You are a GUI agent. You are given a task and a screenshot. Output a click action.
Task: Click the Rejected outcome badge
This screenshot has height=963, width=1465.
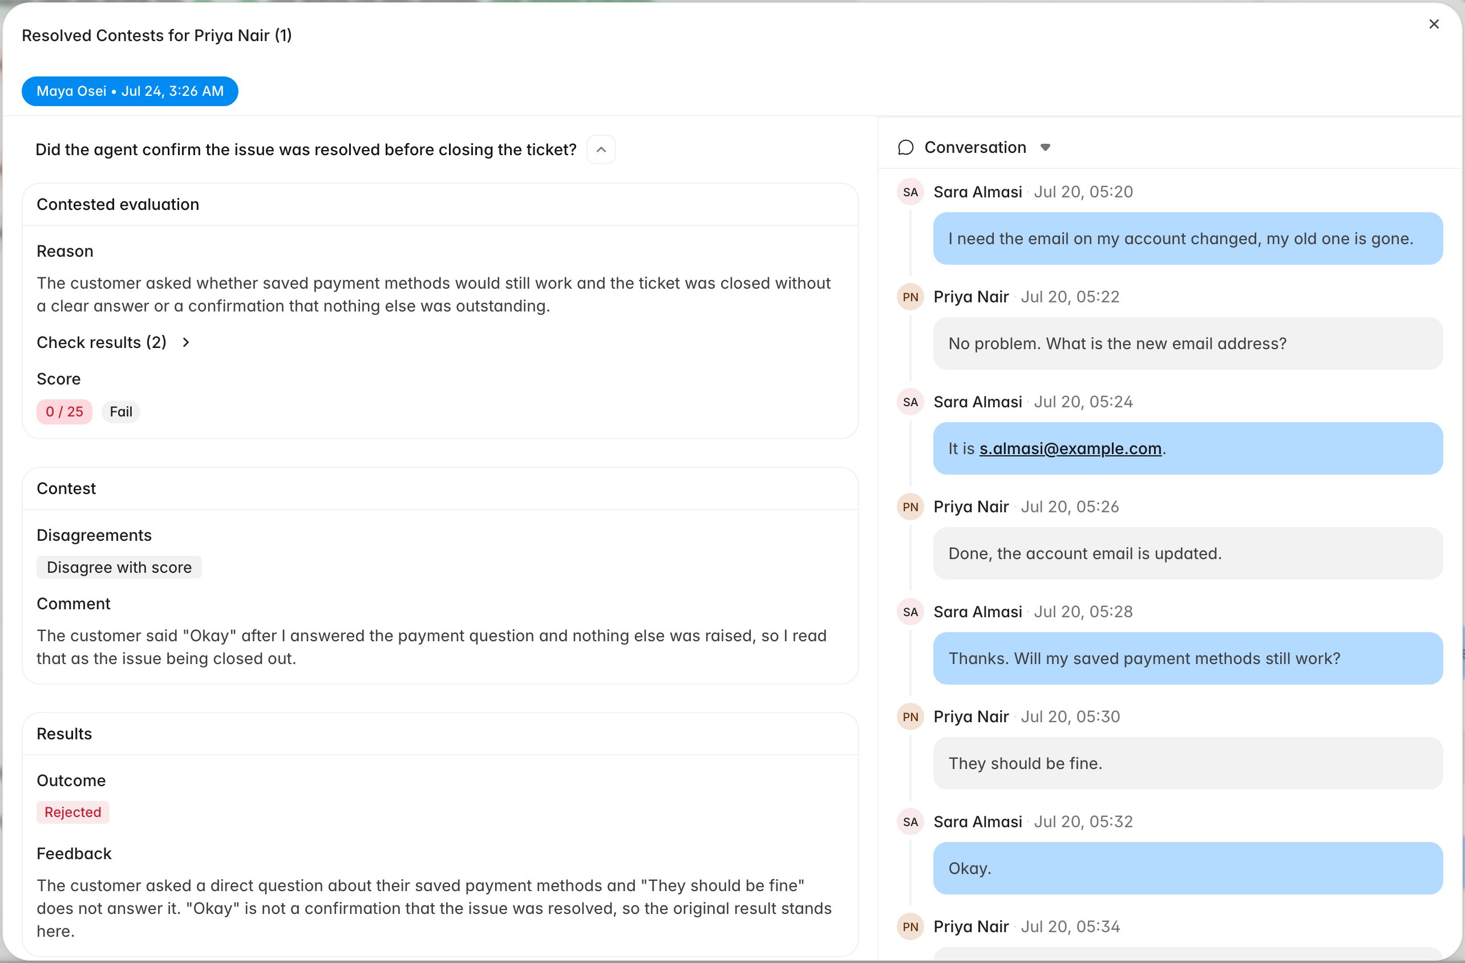[72, 812]
